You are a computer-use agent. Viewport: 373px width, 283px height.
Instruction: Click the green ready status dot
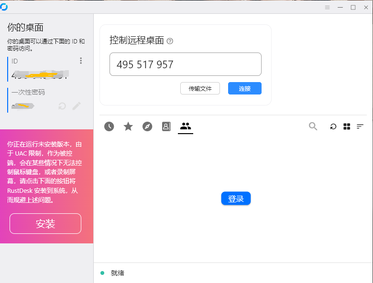coord(102,273)
